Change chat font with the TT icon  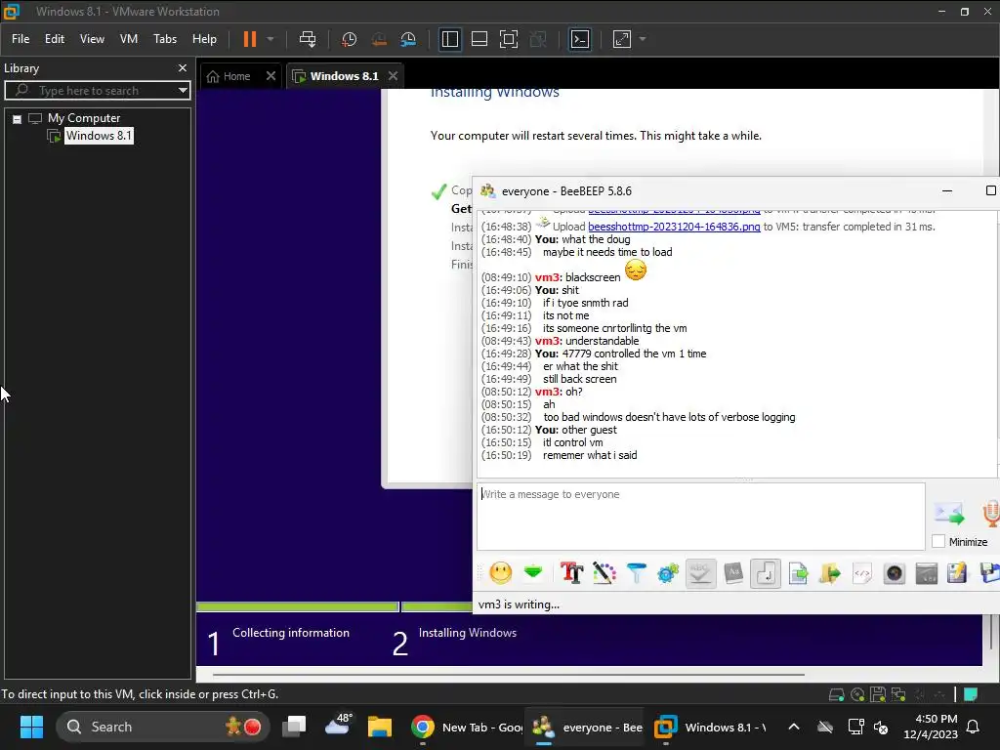571,573
